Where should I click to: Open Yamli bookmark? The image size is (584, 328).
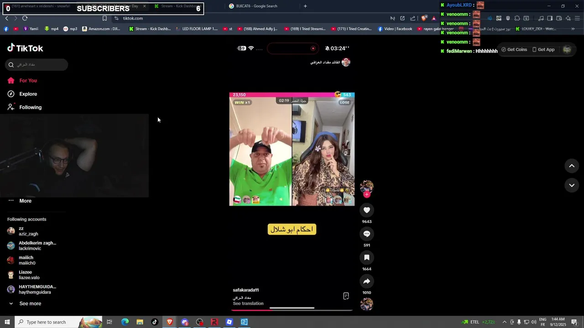pos(31,29)
